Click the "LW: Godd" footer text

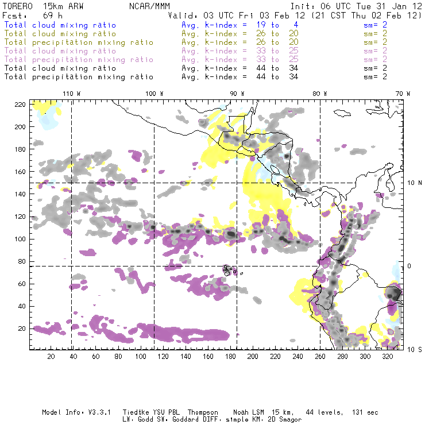[x=138, y=420]
